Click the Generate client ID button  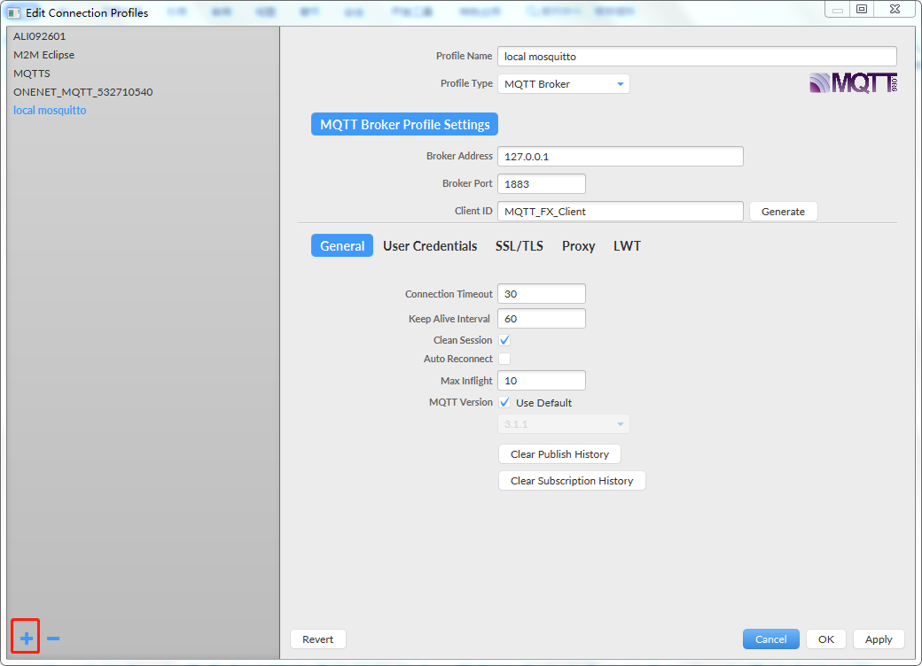[x=783, y=212]
